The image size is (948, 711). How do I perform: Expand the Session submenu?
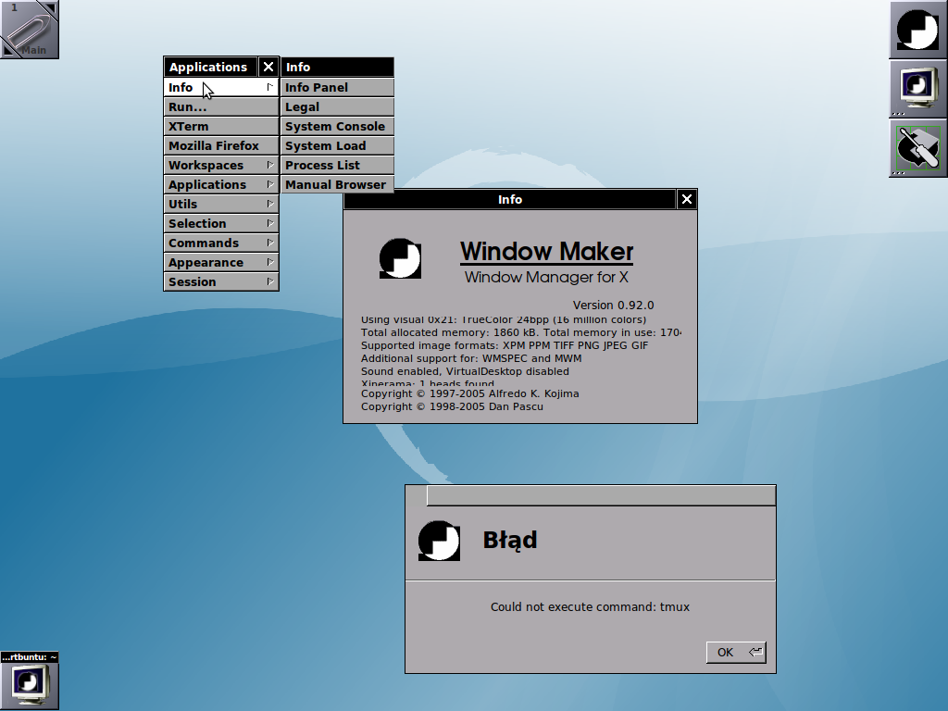[220, 281]
